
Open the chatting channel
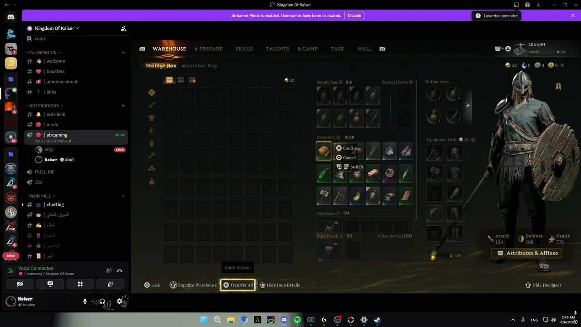(76, 204)
